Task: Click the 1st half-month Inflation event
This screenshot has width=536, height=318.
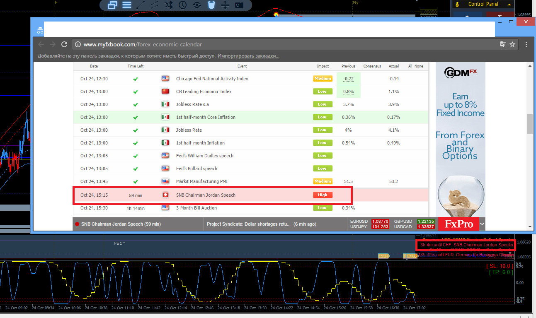Action: (200, 143)
